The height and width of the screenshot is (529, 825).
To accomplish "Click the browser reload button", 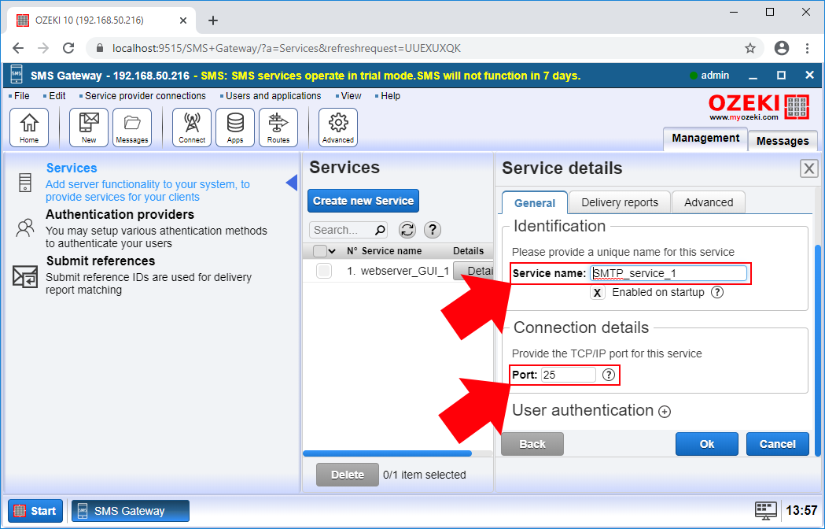I will [68, 49].
